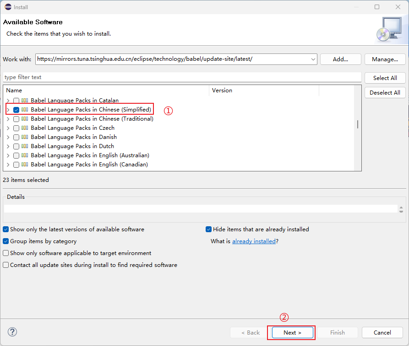The height and width of the screenshot is (346, 409).
Task: Click the Select All button
Action: (x=385, y=78)
